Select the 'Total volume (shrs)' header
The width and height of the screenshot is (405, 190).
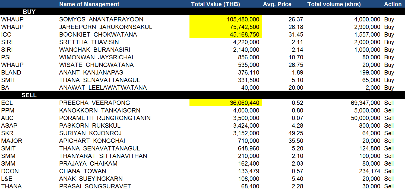334,4
